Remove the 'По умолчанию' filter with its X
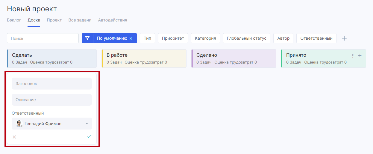Screen dimensions: 373x154 click(x=131, y=38)
